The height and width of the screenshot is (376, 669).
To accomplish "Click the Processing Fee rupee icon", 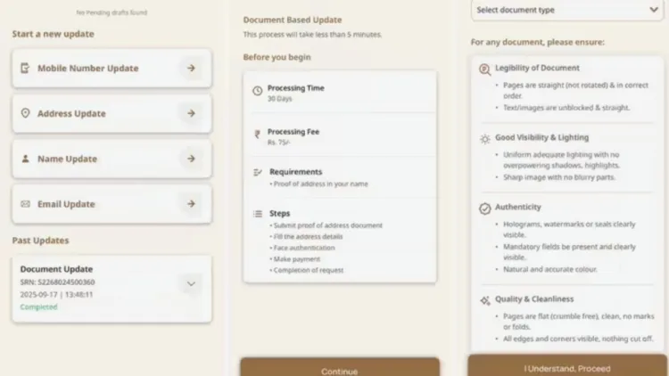I will coord(257,135).
